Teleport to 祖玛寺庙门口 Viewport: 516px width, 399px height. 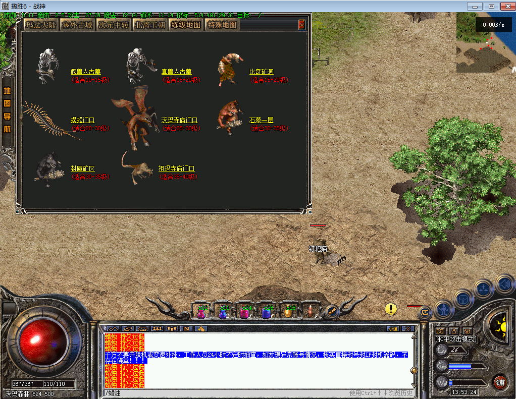click(176, 168)
